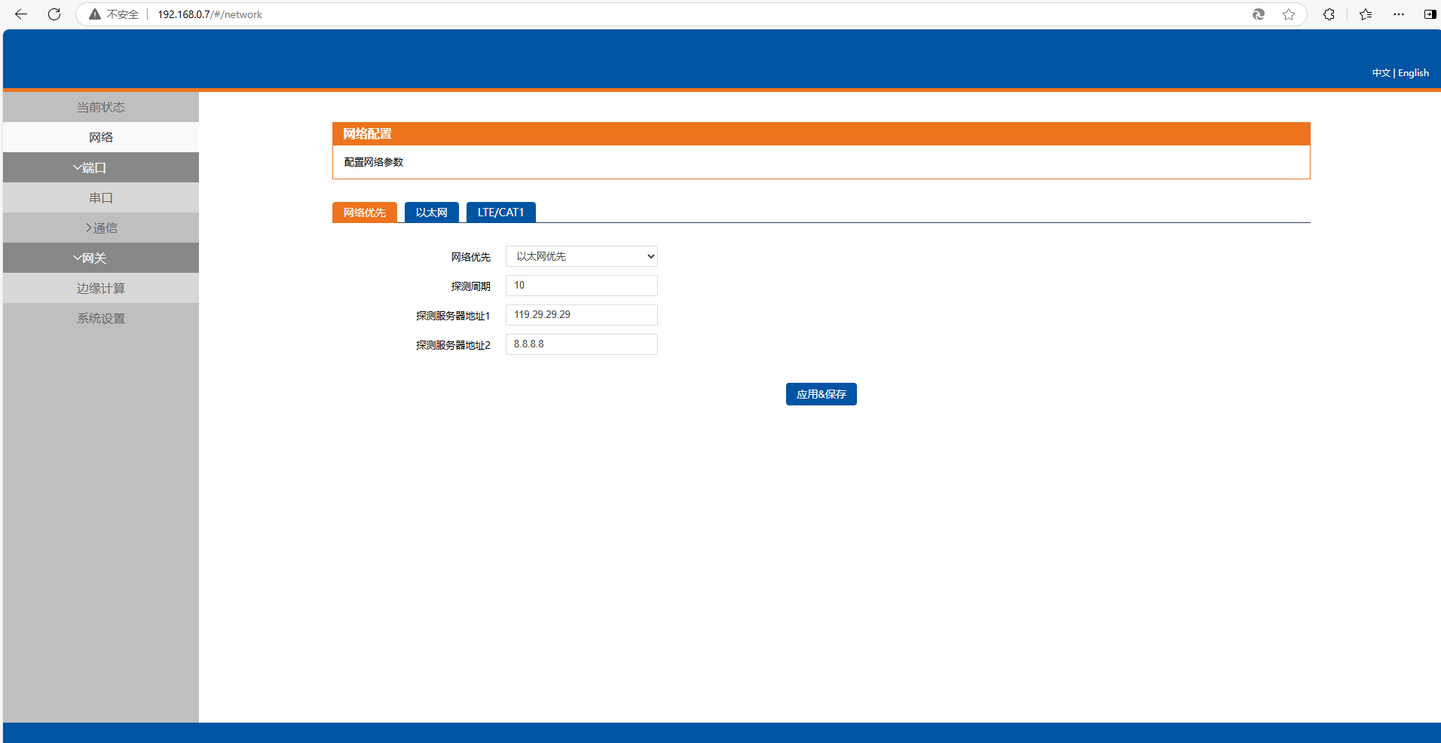Switch language to English
Viewport: 1441px width, 743px height.
(x=1413, y=73)
